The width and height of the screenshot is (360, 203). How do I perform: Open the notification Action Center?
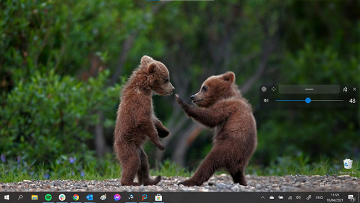tap(351, 197)
